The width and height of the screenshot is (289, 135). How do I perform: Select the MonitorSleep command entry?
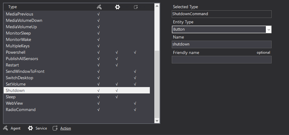coord(18,33)
